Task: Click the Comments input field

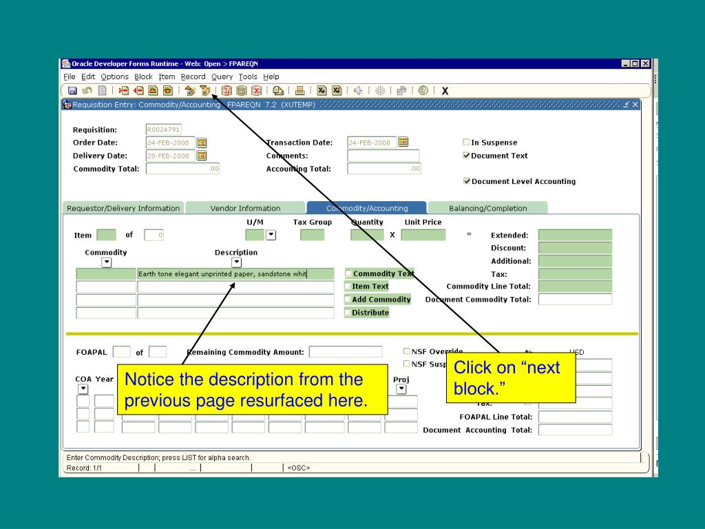Action: pos(383,156)
